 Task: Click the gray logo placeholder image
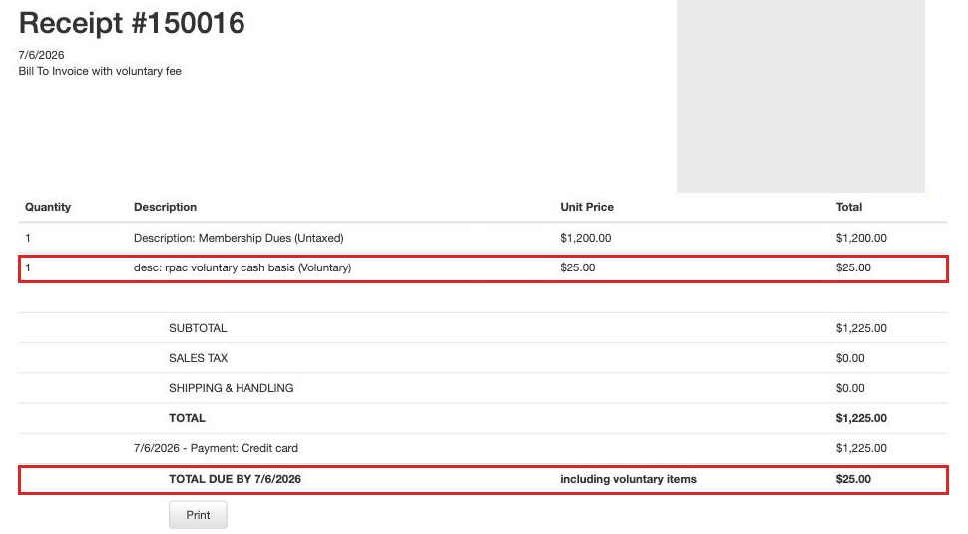tap(800, 96)
